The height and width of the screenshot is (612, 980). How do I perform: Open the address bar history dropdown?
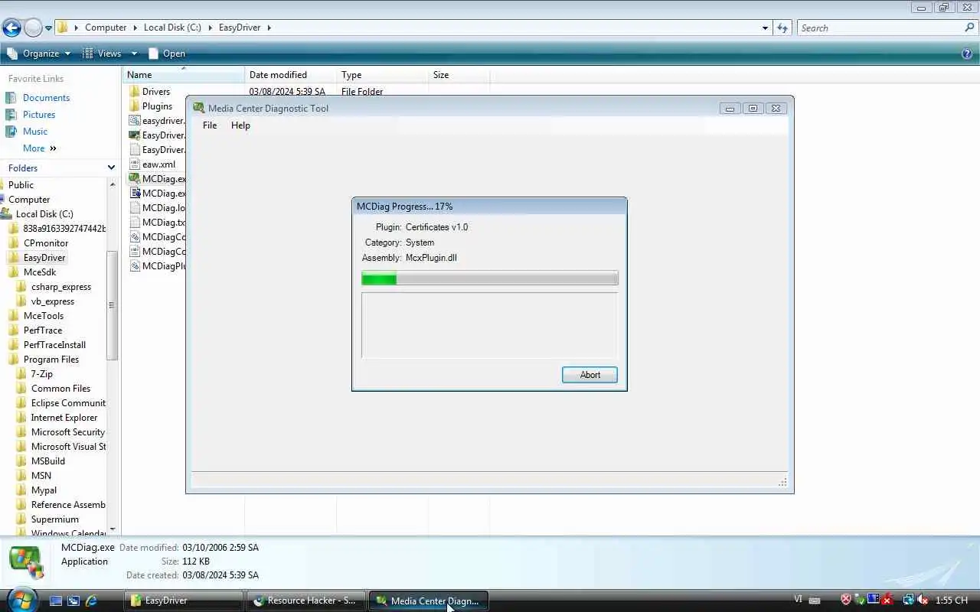point(765,28)
